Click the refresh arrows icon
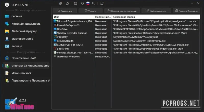Viewport: 204px width, 112px height. pos(102,3)
